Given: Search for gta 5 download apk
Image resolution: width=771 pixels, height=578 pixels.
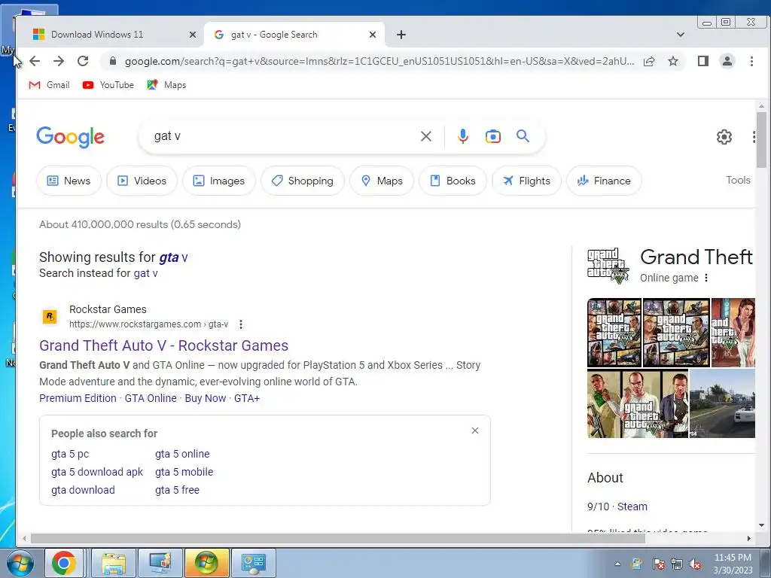Looking at the screenshot, I should pyautogui.click(x=97, y=472).
